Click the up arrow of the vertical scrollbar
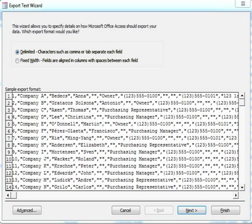Screen dimensions: 252x224 click(242, 95)
